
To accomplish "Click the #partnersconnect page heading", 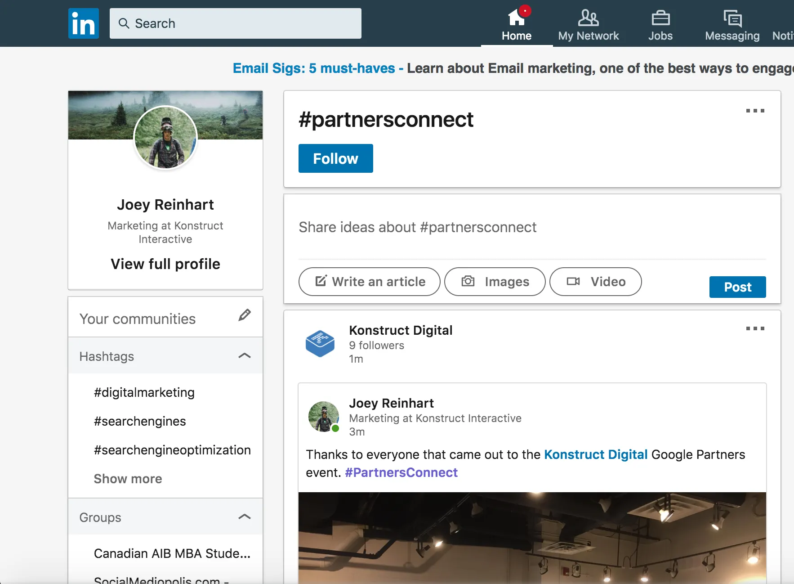I will [386, 120].
